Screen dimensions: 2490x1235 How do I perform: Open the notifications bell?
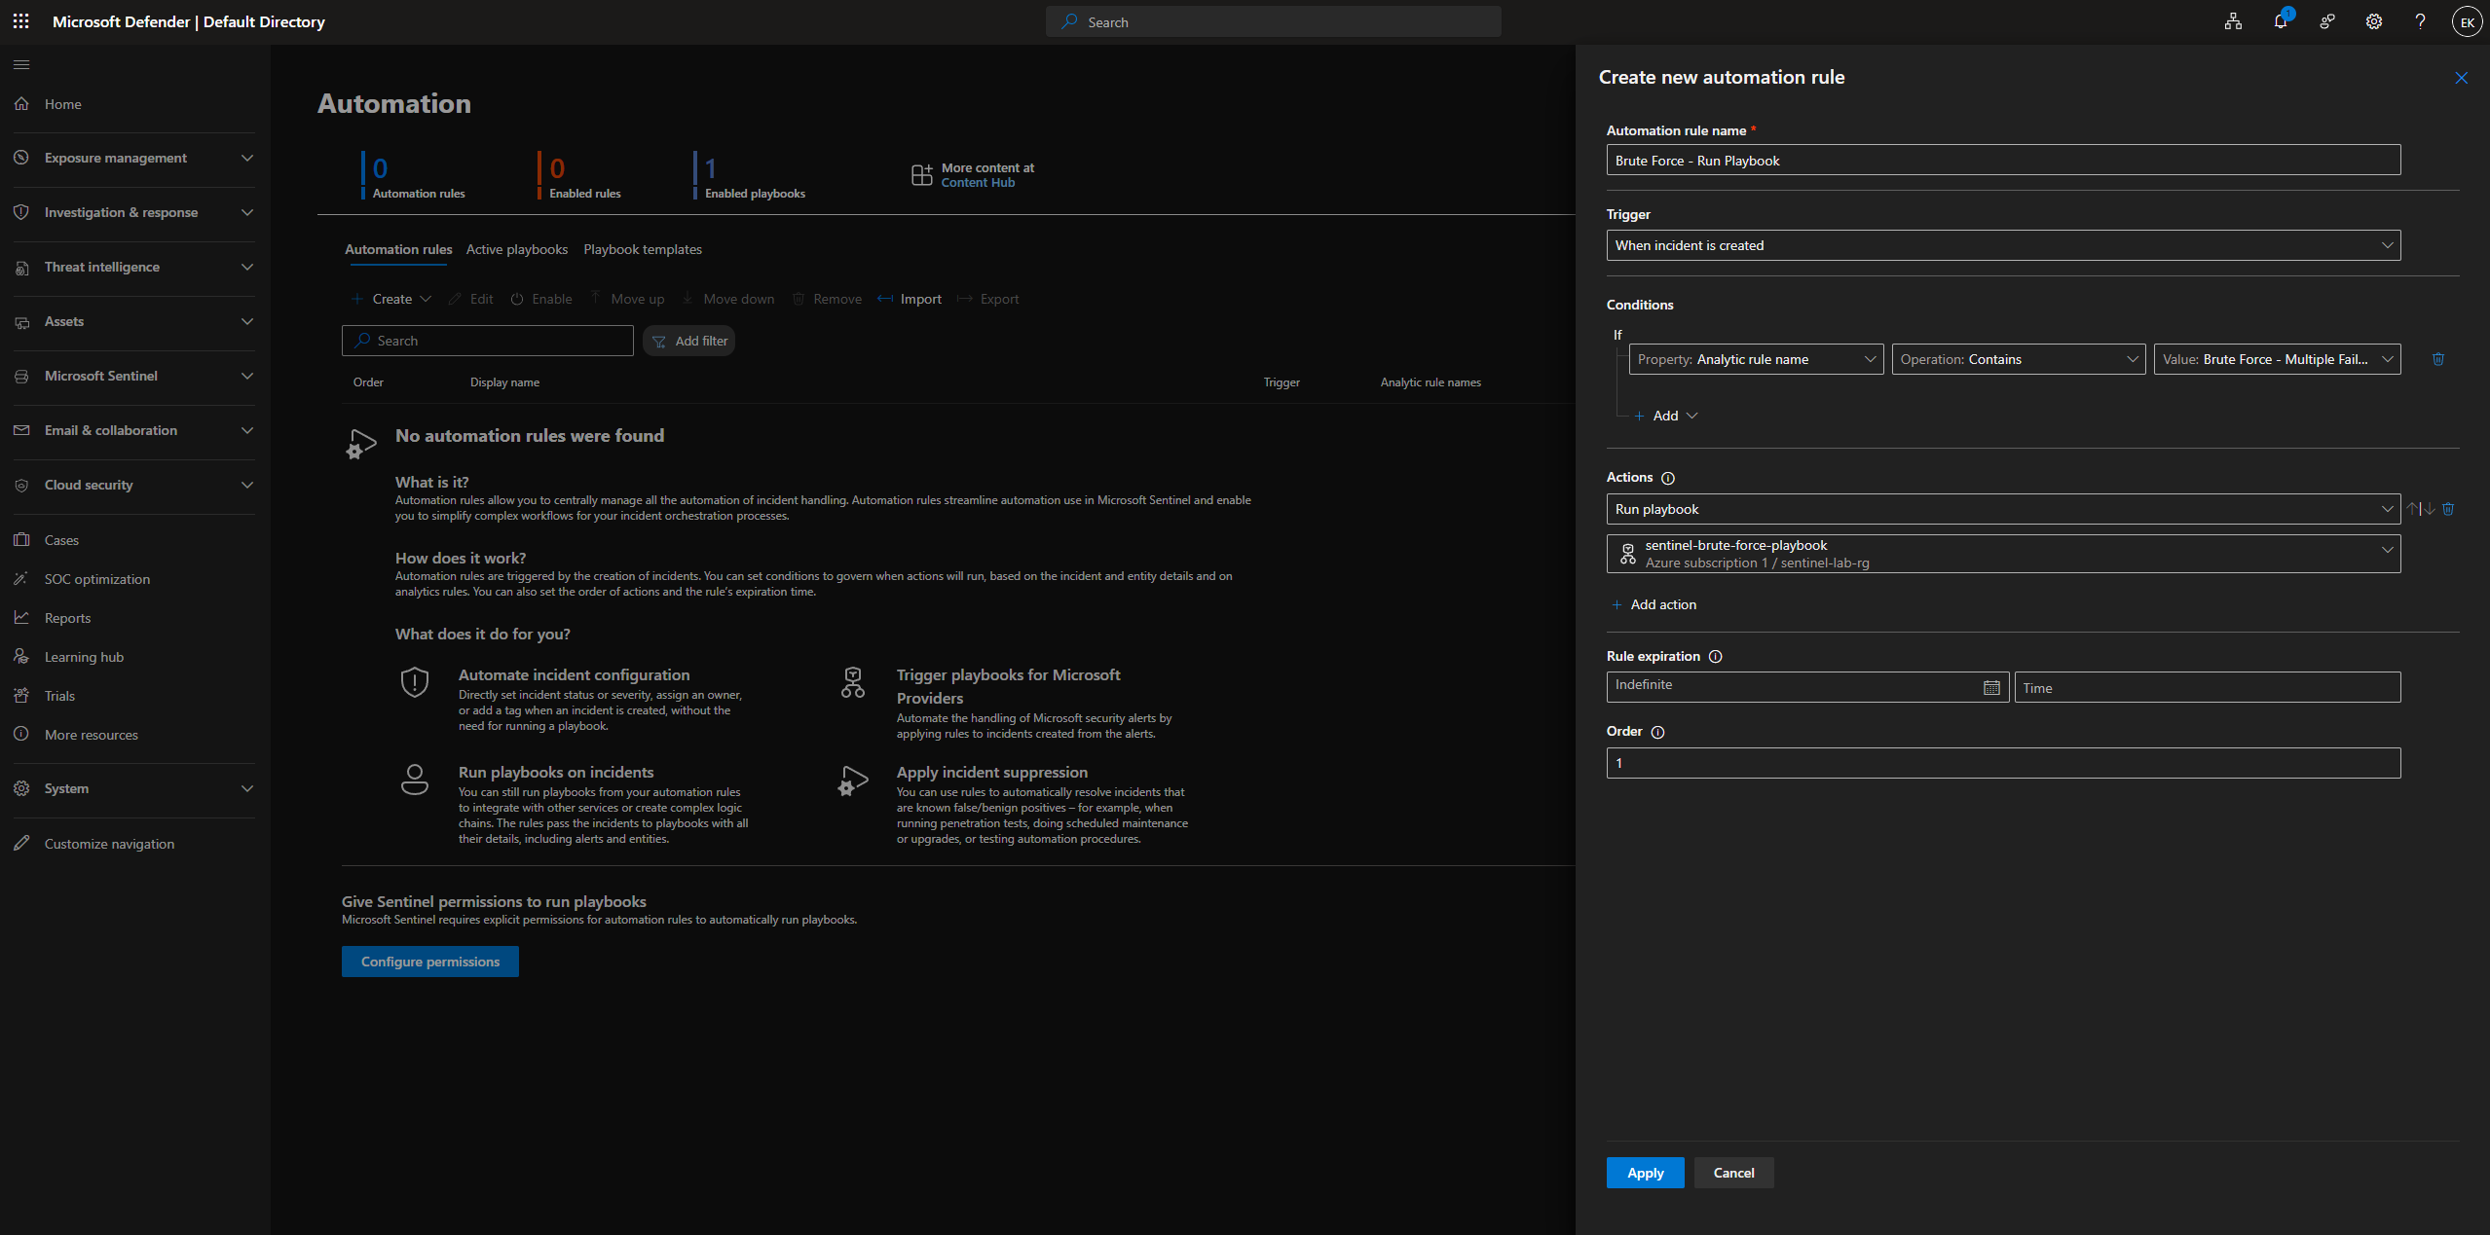click(x=2281, y=21)
